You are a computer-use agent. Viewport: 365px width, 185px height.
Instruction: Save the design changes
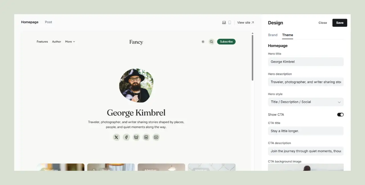(340, 23)
